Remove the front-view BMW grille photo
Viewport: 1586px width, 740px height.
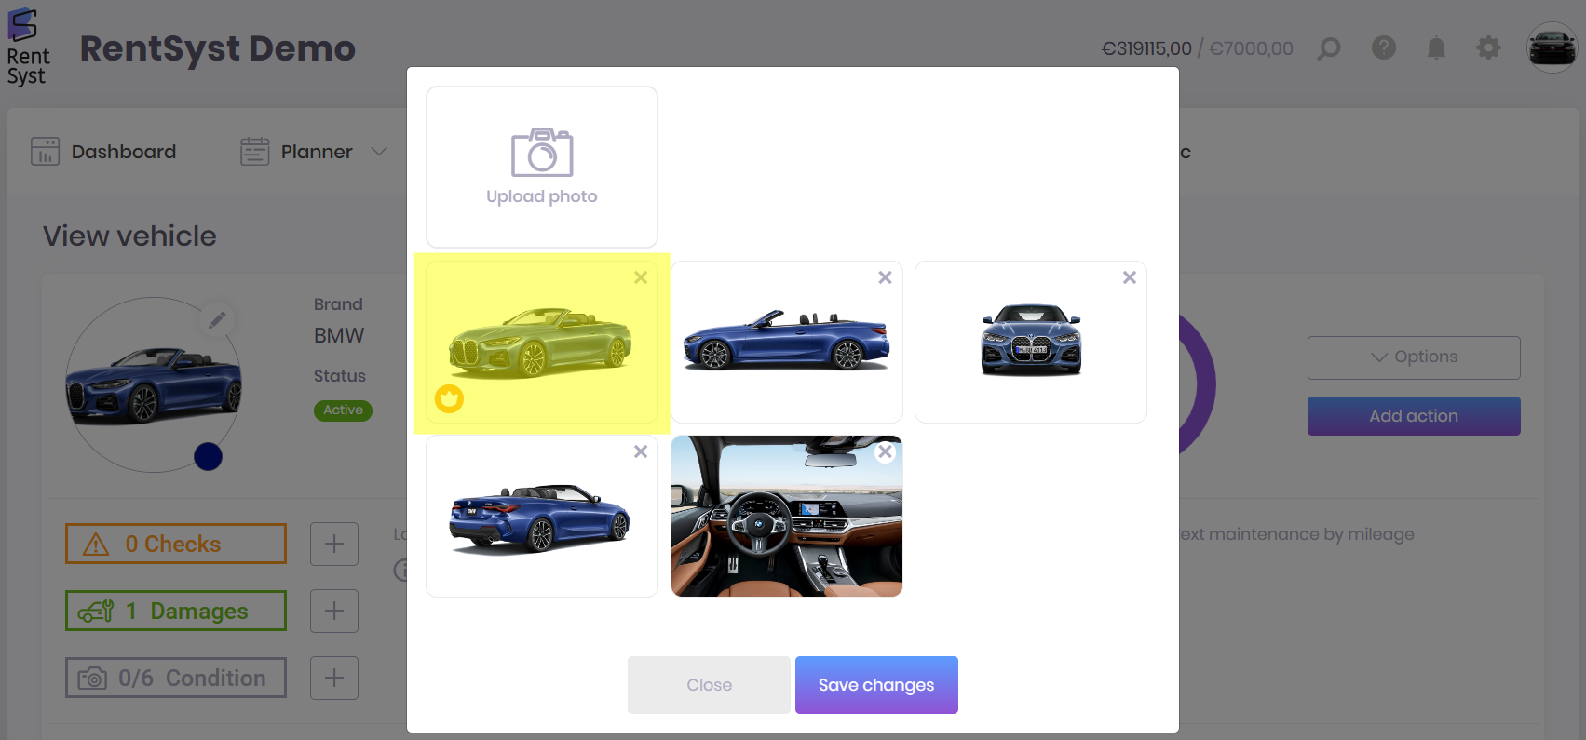1129,277
